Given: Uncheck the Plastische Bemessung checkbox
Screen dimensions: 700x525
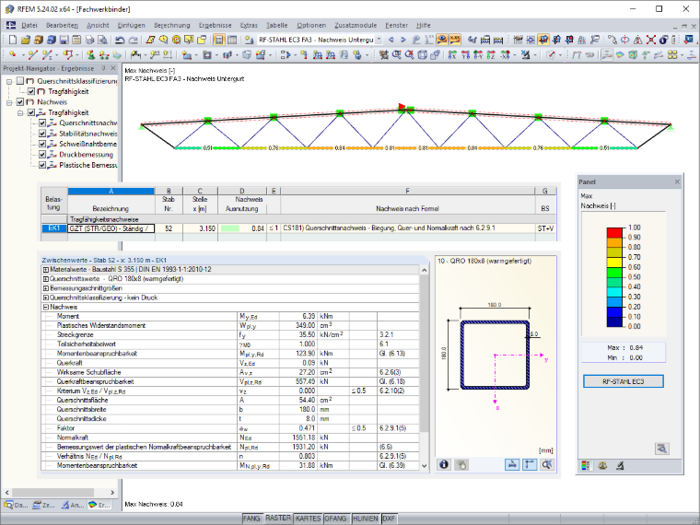Looking at the screenshot, I should click(x=42, y=165).
